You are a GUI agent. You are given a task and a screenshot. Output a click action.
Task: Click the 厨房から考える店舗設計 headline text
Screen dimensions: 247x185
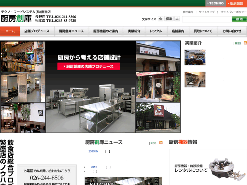(89, 57)
